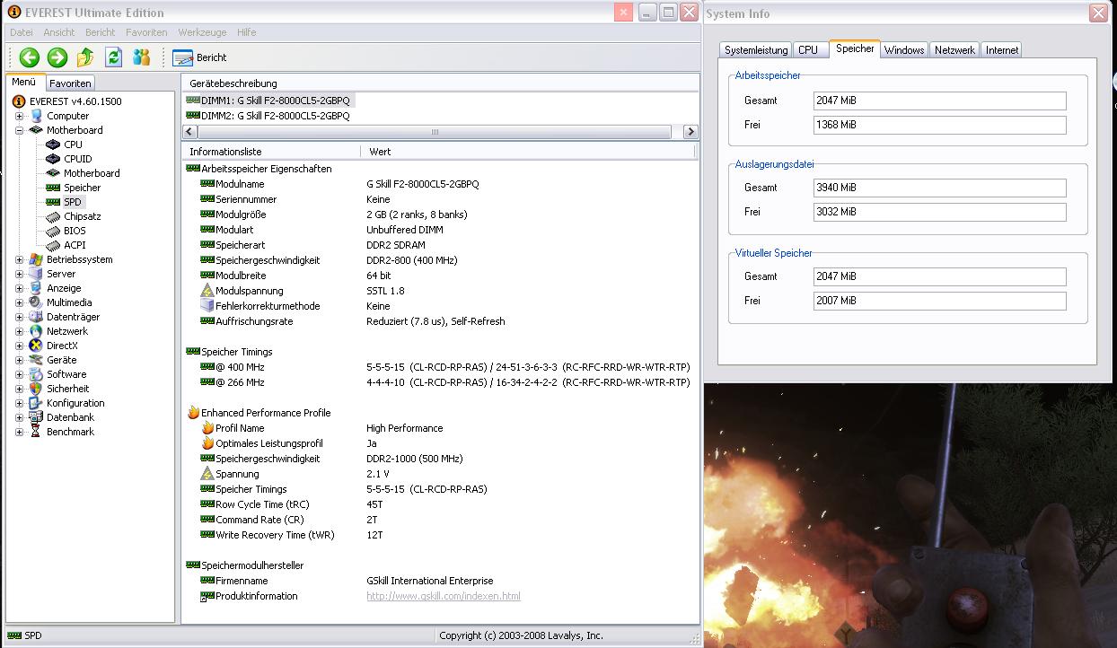The width and height of the screenshot is (1117, 648).
Task: Select the Motherboard sub-item with board icon
Action: [92, 173]
